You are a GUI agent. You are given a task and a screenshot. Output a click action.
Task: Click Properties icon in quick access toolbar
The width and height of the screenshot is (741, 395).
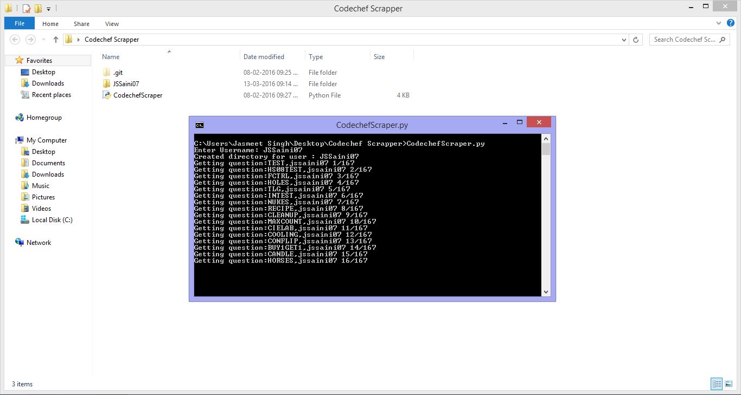point(26,9)
